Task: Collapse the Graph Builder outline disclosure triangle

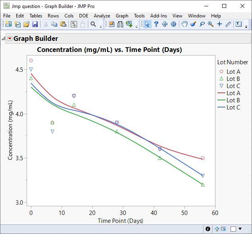Action: [x=3, y=38]
